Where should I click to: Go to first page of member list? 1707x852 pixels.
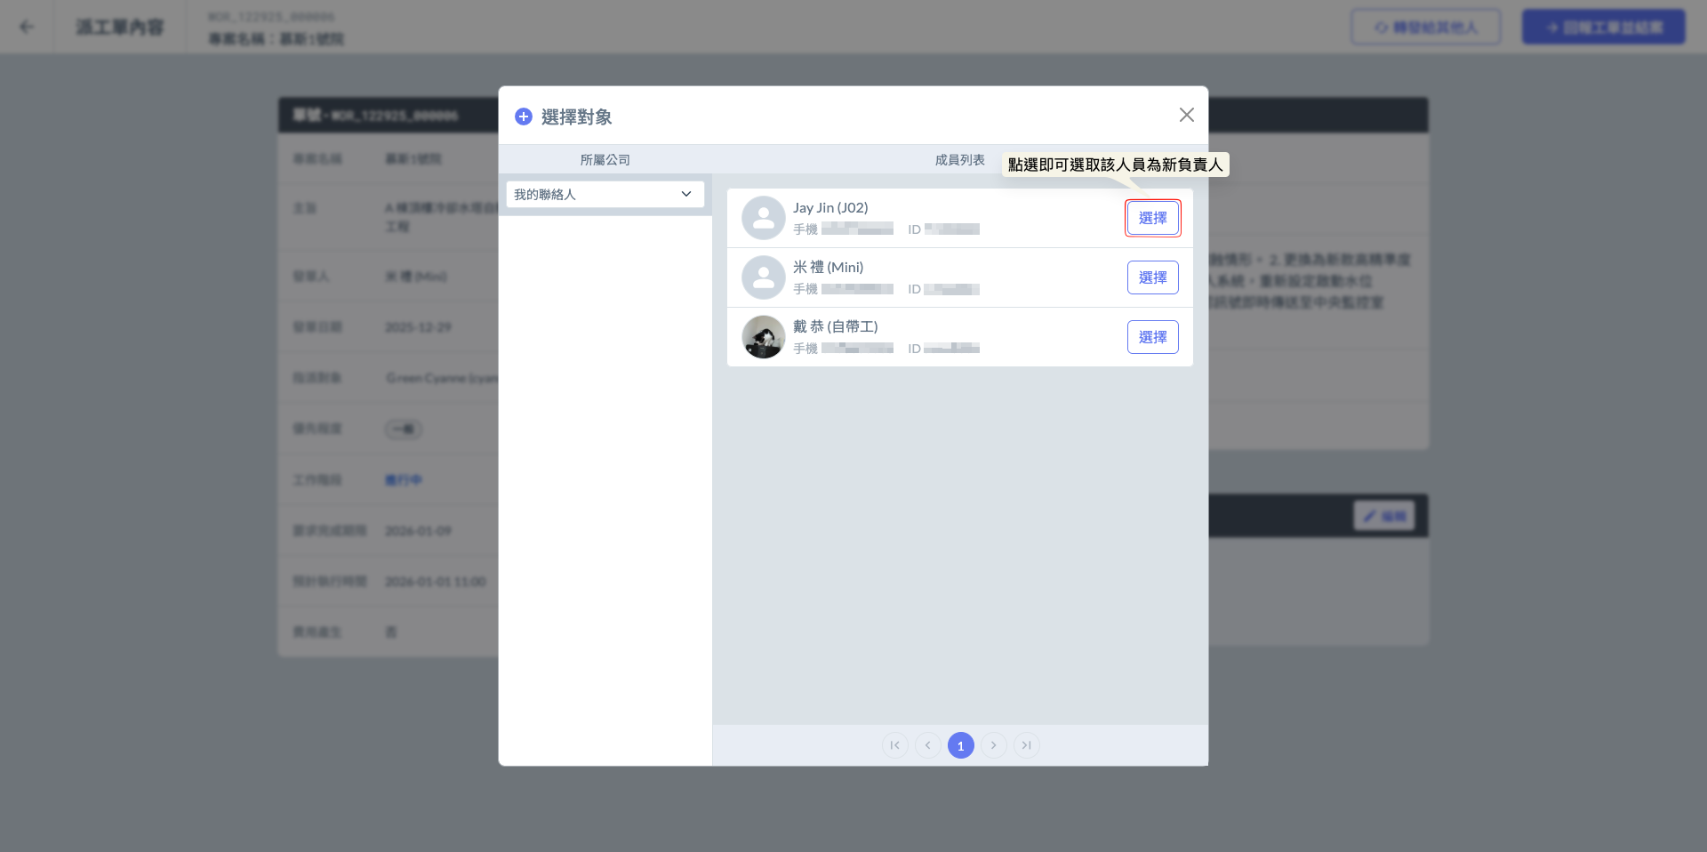[x=894, y=745]
